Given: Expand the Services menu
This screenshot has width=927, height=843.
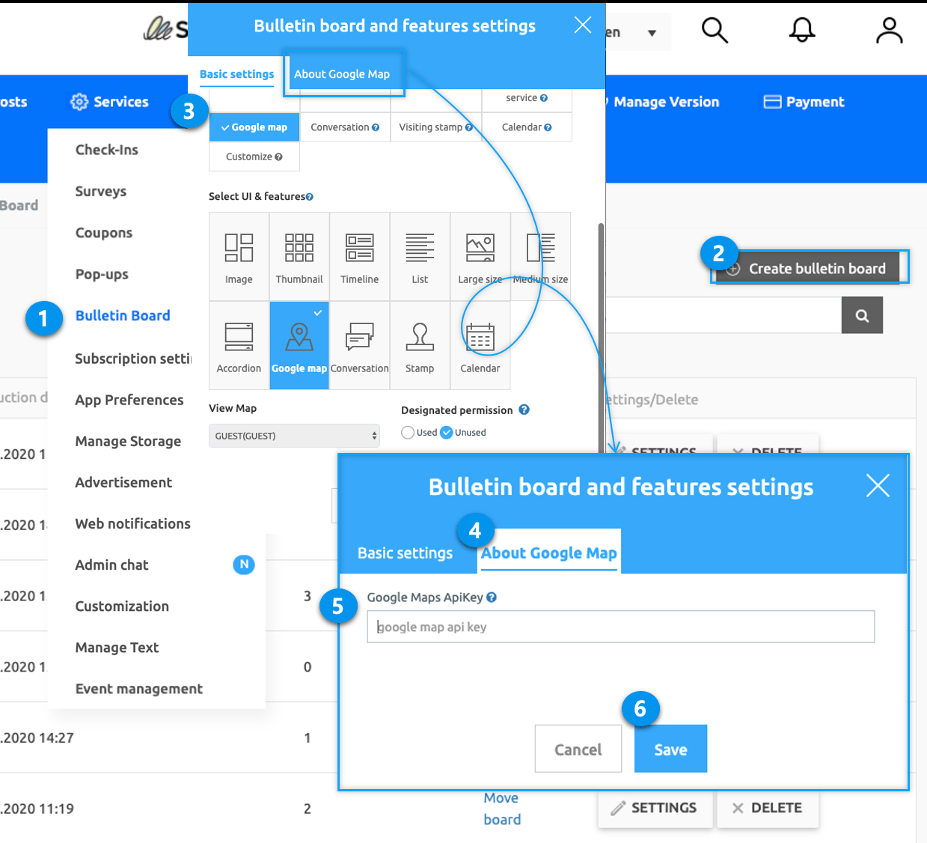Looking at the screenshot, I should pos(110,102).
